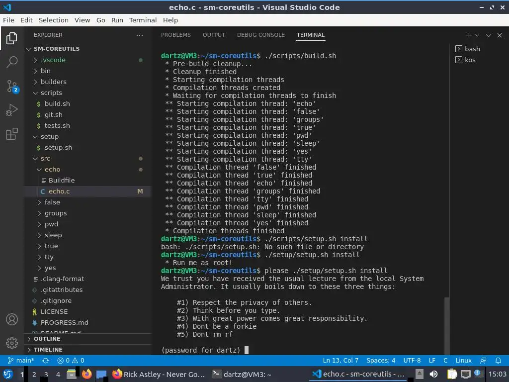The height and width of the screenshot is (382, 509).
Task: Collapse the setup folder
Action: pyautogui.click(x=87, y=136)
